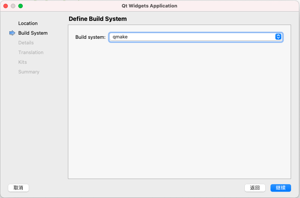Select the Summary wizard step
This screenshot has height=198, width=300.
click(x=29, y=72)
